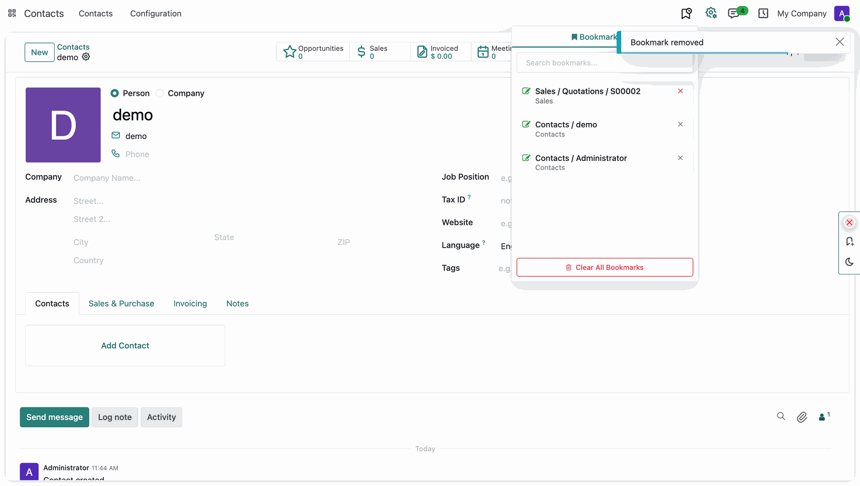Edit the Contacts / Administrator bookmark
Screen dimensions: 860x486
[x=526, y=158]
